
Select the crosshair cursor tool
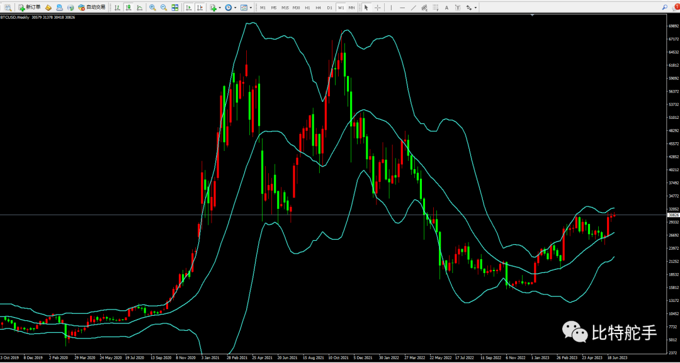pos(377,8)
